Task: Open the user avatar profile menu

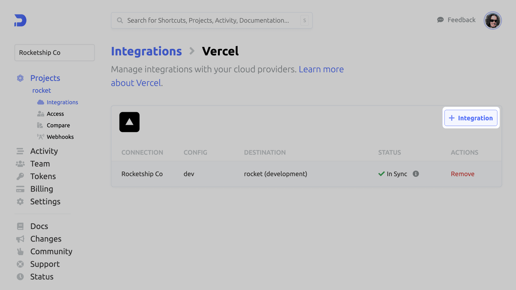Action: (492, 21)
